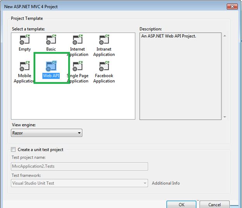The image size is (242, 208).
Task: Open the View engine Razor dropdown
Action: (47, 133)
